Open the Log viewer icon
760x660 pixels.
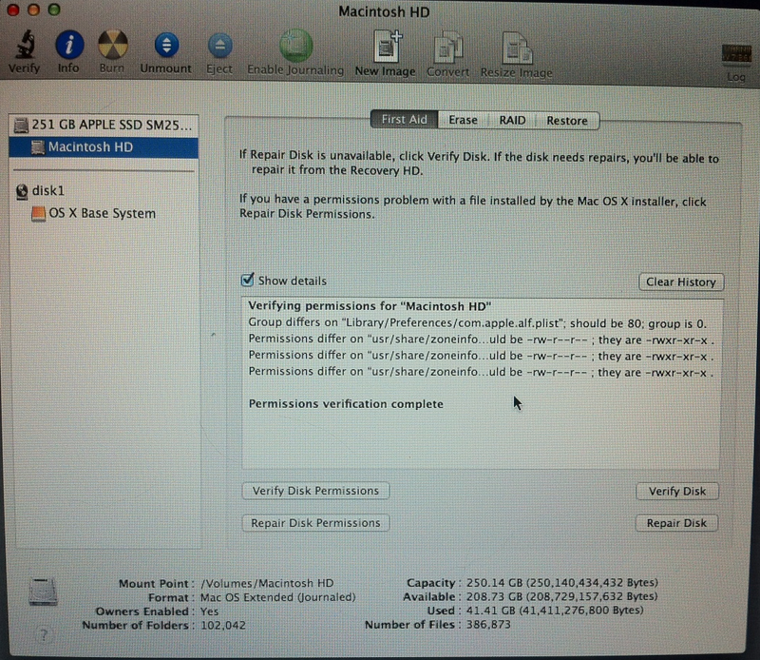[735, 53]
